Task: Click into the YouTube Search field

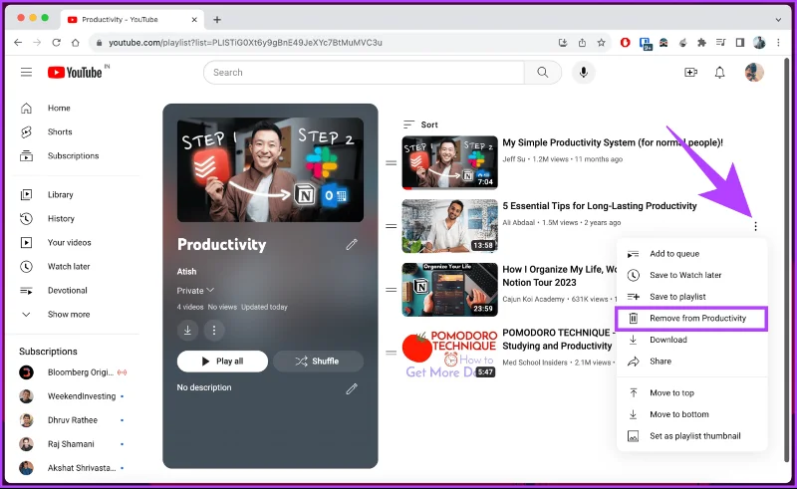Action: click(x=364, y=72)
